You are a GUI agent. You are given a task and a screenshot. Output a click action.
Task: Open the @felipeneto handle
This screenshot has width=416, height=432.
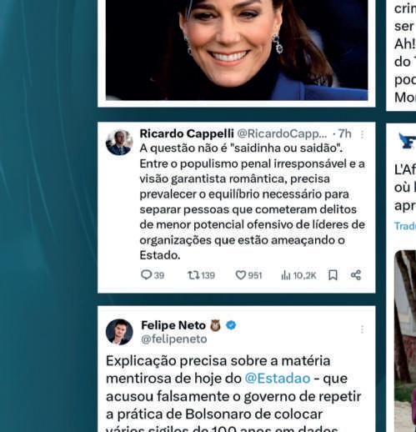[174, 339]
